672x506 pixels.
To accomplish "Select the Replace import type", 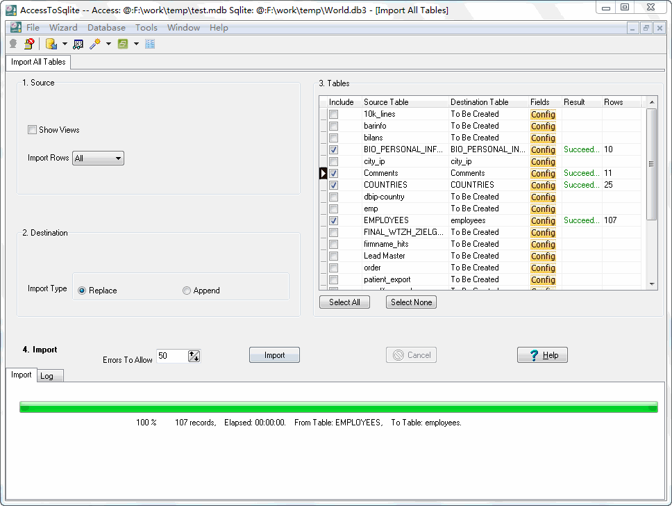I will [82, 291].
